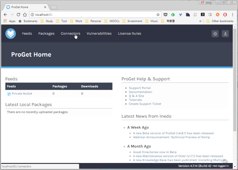The width and height of the screenshot is (238, 170).
Task: Open the MOOCs bookmarks folder
Action: (112, 21)
